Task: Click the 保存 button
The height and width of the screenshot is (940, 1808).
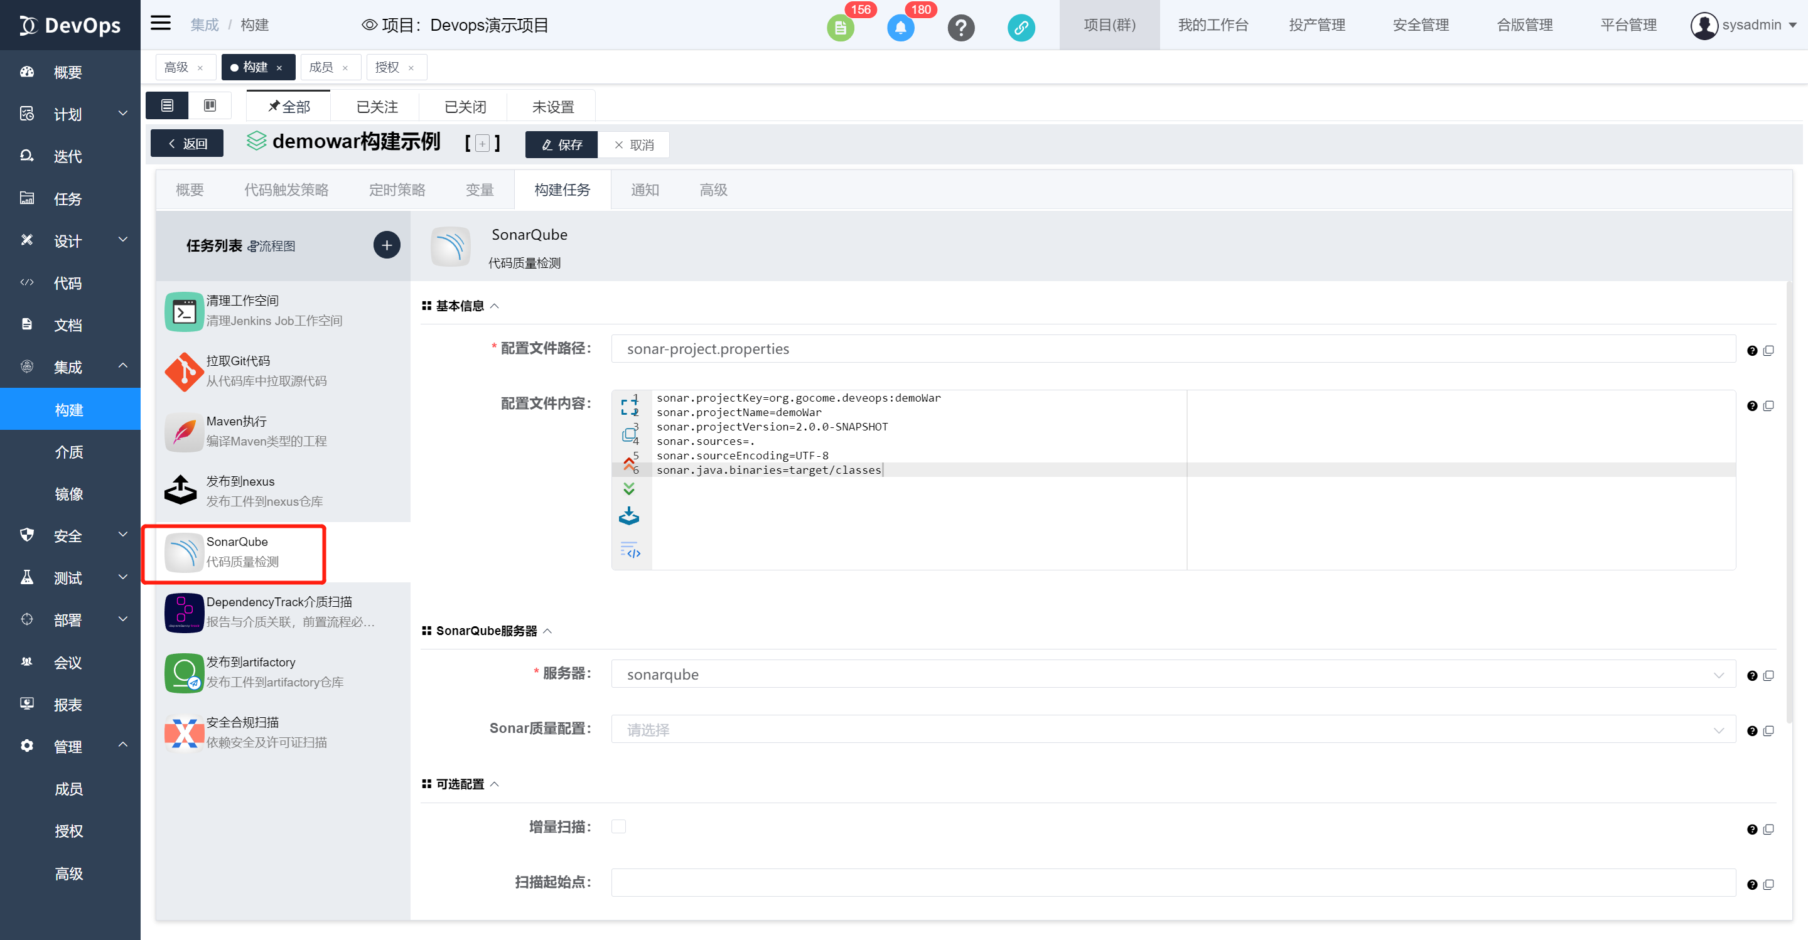Action: click(561, 144)
